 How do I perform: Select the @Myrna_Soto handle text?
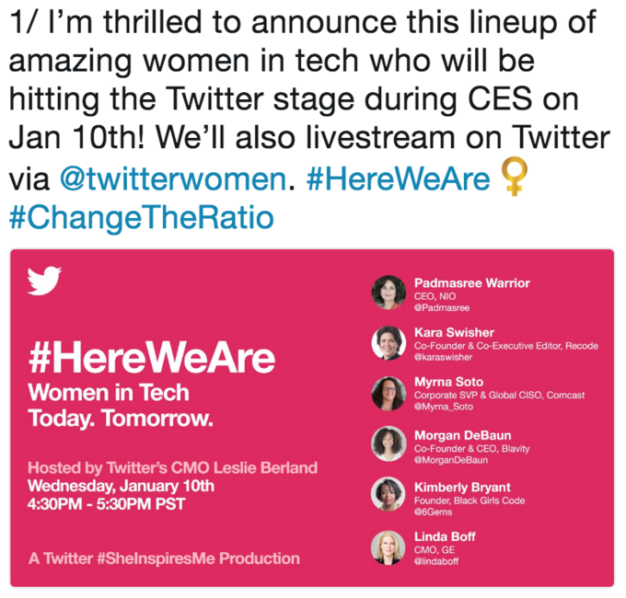[x=444, y=407]
